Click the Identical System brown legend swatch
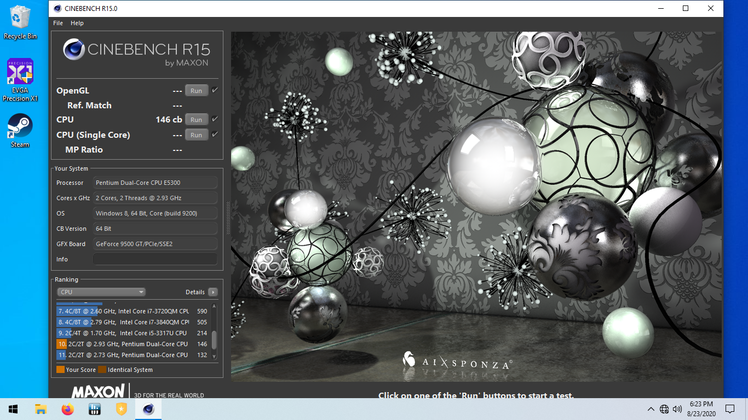The width and height of the screenshot is (748, 420). tap(102, 370)
